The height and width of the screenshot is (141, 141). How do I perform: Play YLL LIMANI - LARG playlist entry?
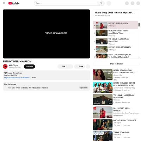pyautogui.click(x=116, y=41)
